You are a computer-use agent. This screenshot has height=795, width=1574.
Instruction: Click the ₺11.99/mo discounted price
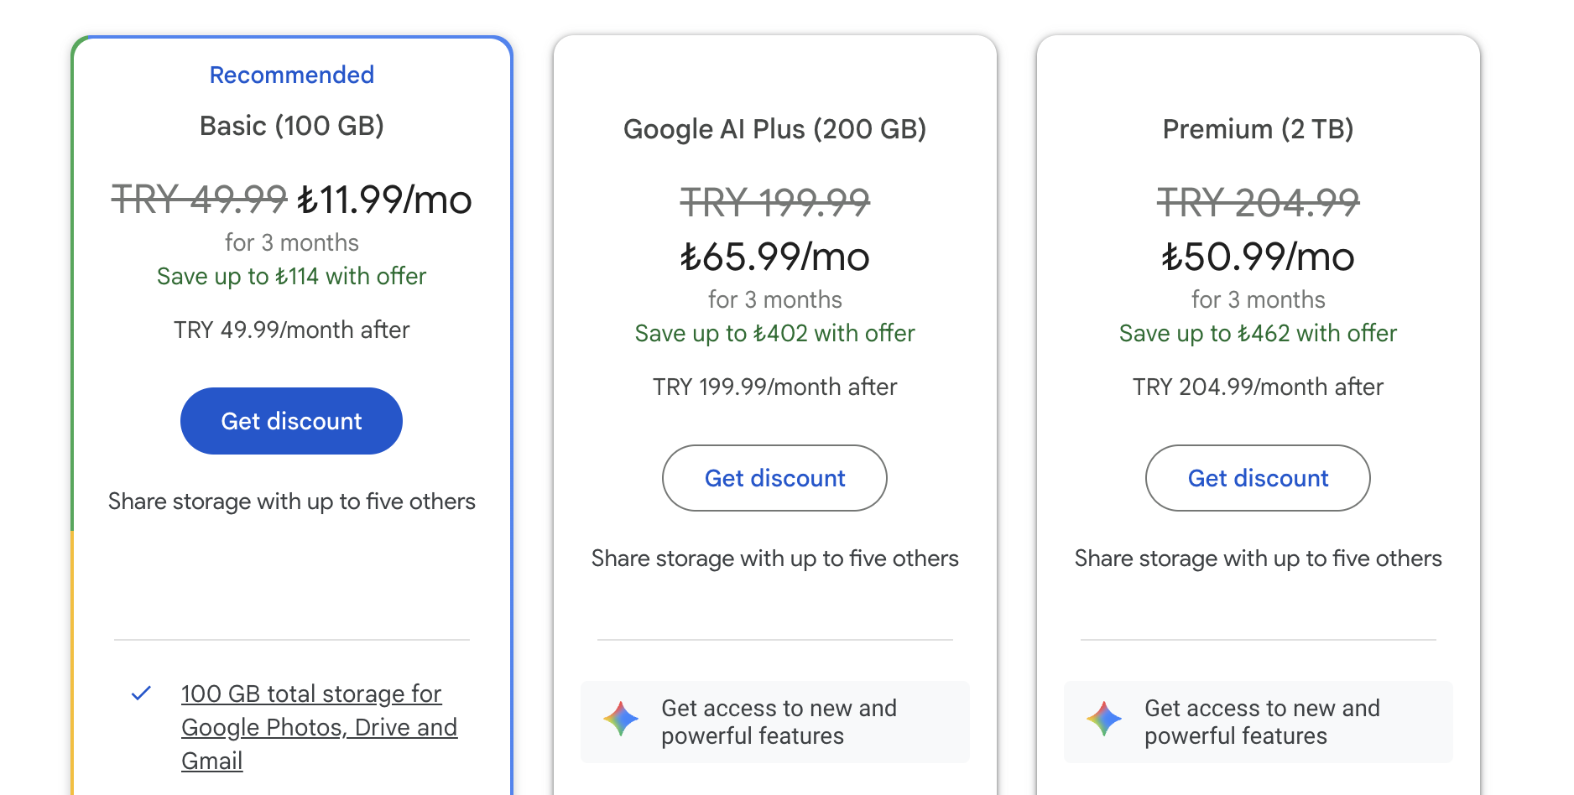384,200
